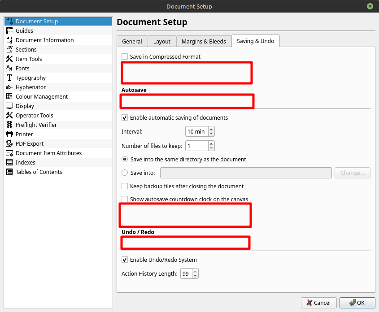Select the Guides icon in sidebar
Screen dimensions: 379x312
(x=9, y=31)
